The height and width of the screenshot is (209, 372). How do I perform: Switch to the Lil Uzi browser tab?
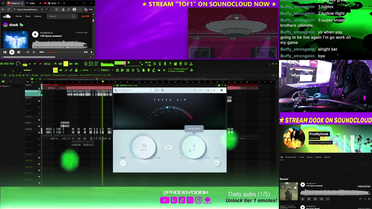click(51, 3)
